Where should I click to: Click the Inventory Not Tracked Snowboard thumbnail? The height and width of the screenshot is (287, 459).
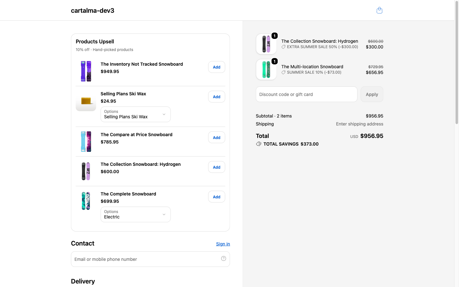point(86,71)
